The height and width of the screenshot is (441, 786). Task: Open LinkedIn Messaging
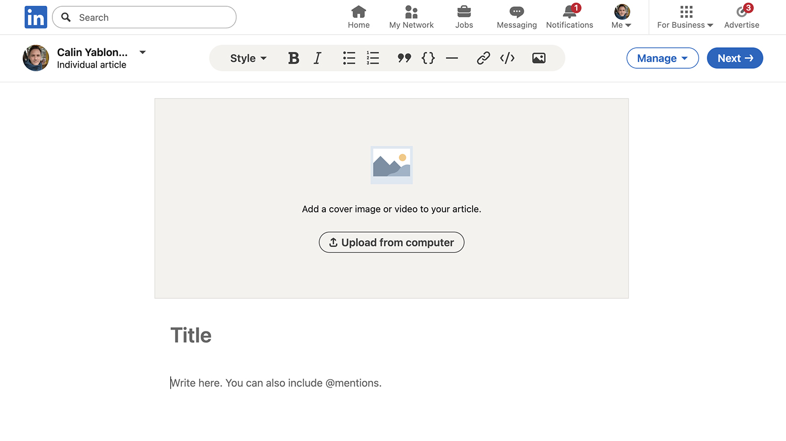(x=517, y=17)
